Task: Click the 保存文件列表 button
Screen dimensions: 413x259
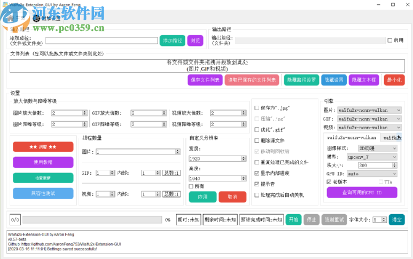Action: point(205,80)
